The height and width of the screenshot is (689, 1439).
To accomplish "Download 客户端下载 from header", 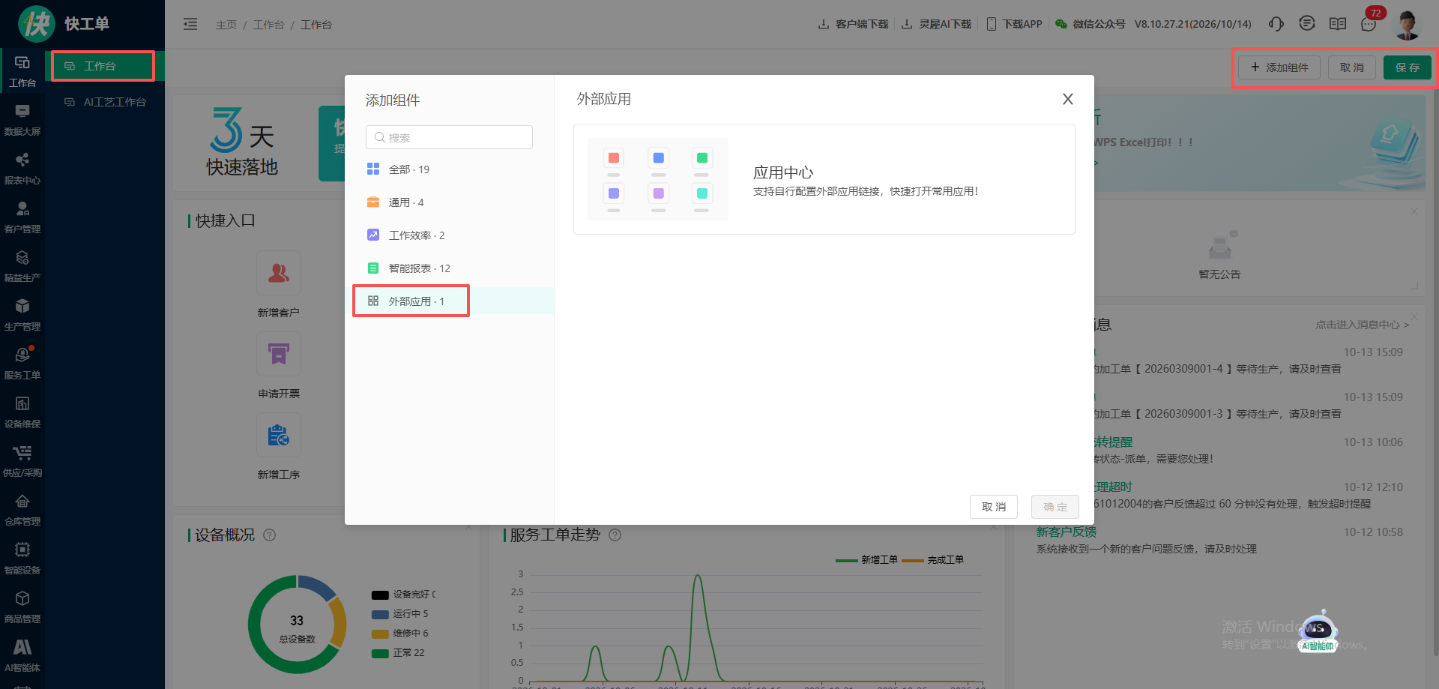I will click(x=853, y=24).
